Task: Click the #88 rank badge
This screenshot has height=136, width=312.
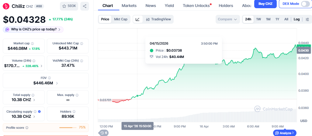Action: [39, 6]
